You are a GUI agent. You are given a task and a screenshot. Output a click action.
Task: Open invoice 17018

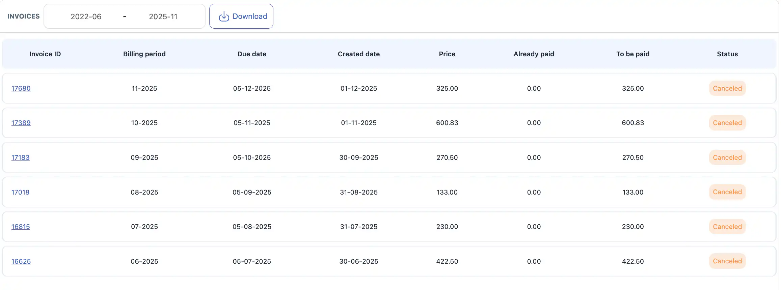click(x=21, y=192)
